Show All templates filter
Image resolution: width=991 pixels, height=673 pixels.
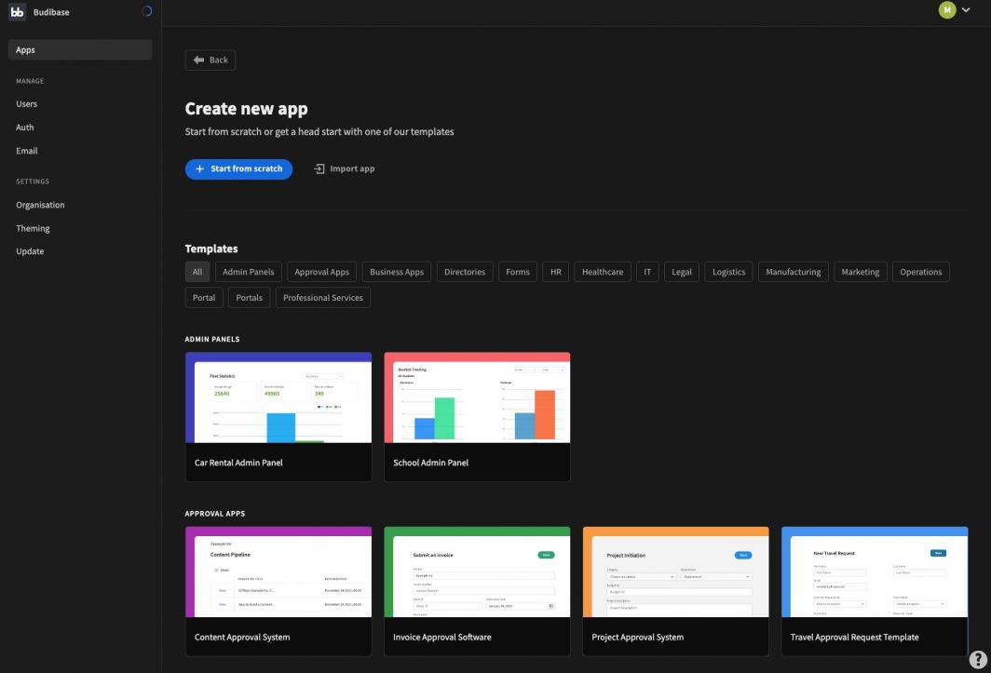pos(197,272)
